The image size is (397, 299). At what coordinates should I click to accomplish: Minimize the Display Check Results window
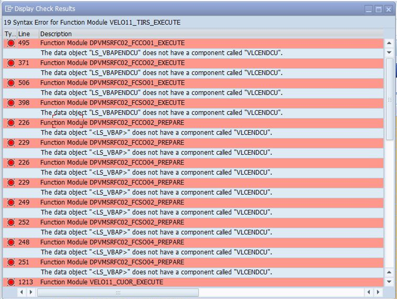tap(368, 9)
